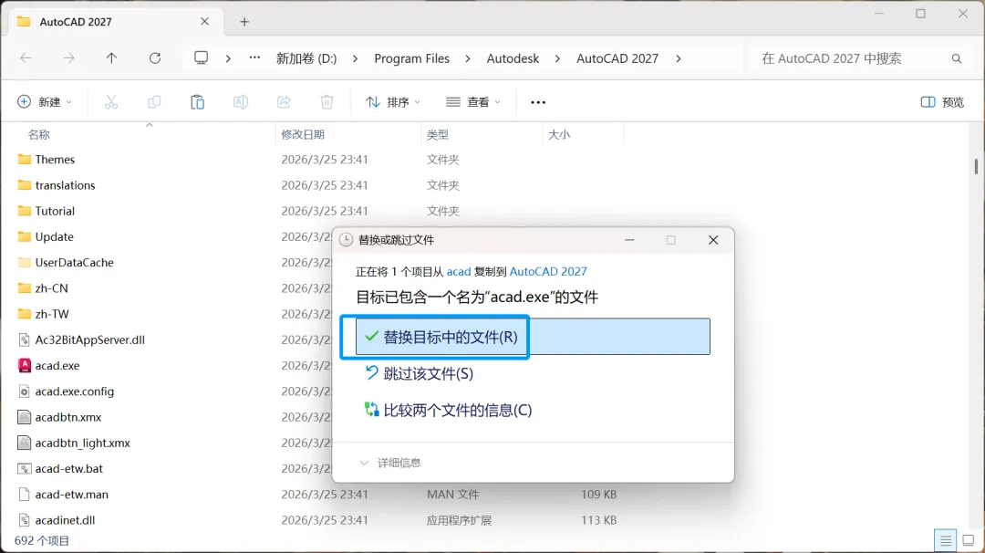Show hidden breadcrumb path ellipsis
Image resolution: width=985 pixels, height=553 pixels.
click(x=254, y=57)
